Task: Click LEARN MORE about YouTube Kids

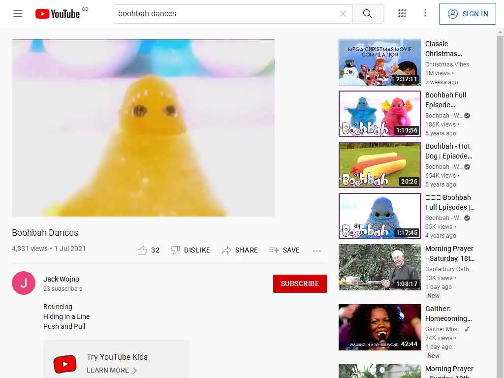Action: [112, 370]
